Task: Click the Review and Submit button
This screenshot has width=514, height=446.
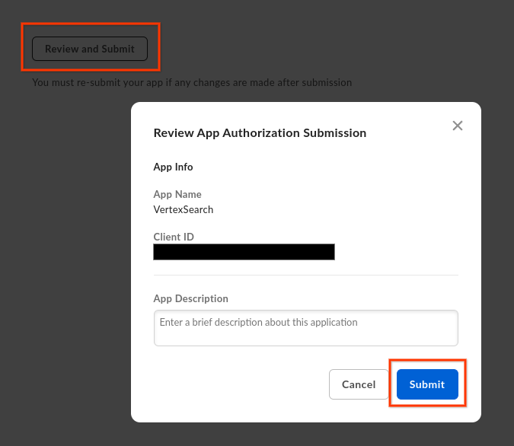Action: coord(90,49)
